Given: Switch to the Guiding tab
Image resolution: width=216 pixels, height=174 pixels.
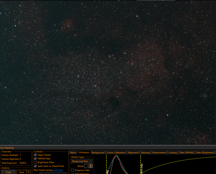Looking at the screenshot, I should (173, 152).
